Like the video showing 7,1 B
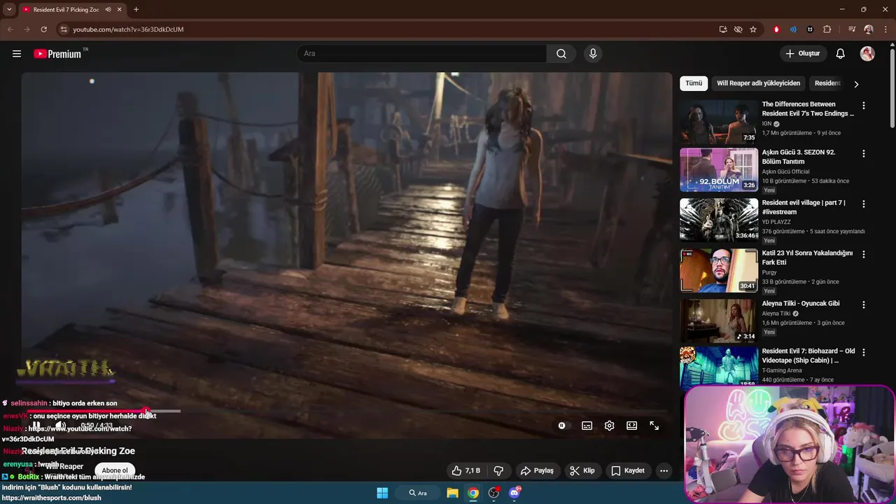This screenshot has width=896, height=504. click(465, 470)
